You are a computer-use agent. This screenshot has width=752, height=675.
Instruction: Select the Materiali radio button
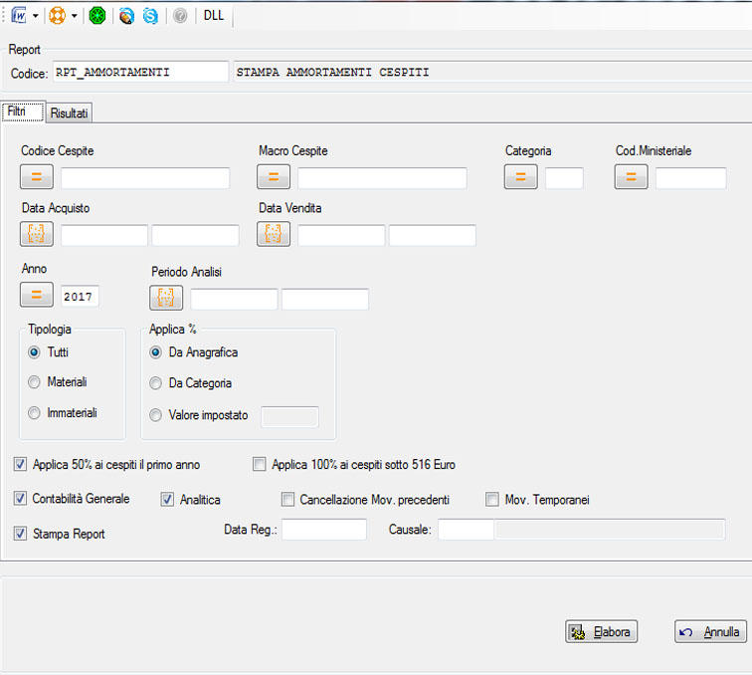[x=34, y=382]
